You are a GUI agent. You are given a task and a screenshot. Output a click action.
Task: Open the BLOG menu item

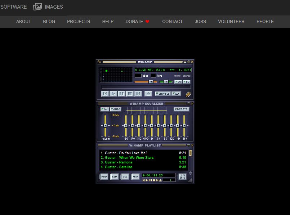(x=49, y=22)
